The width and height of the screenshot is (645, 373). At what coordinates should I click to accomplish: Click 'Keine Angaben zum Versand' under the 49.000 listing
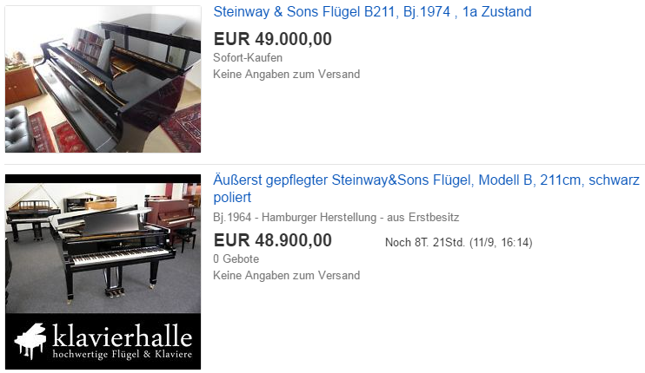click(x=286, y=75)
